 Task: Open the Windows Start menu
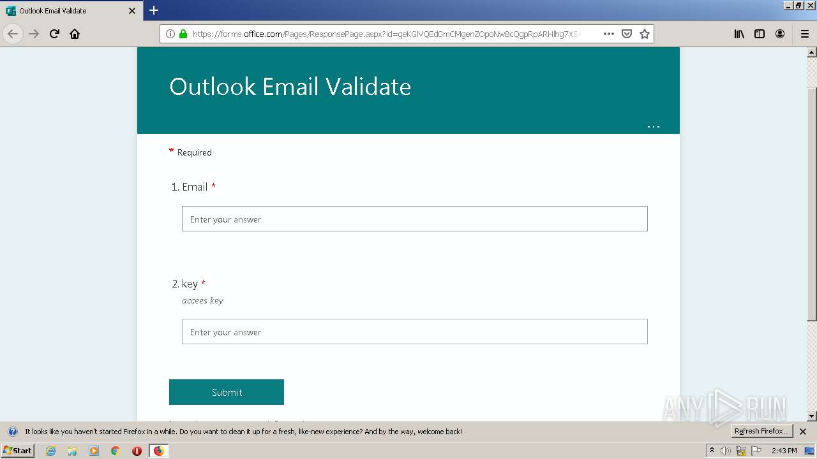(18, 450)
